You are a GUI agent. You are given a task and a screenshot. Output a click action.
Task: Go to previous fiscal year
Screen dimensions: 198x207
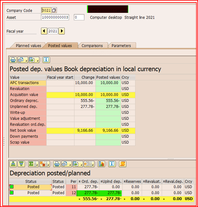pyautogui.click(x=44, y=31)
